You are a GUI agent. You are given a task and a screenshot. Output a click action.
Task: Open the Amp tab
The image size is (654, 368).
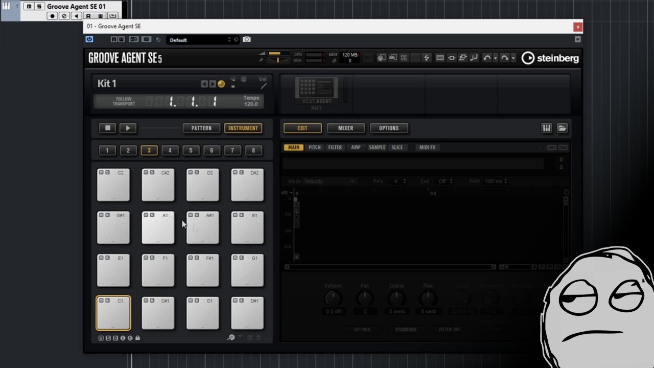356,147
